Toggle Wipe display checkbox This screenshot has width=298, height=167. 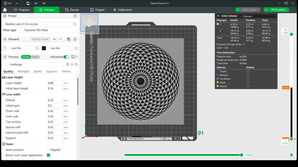pyautogui.click(x=248, y=82)
